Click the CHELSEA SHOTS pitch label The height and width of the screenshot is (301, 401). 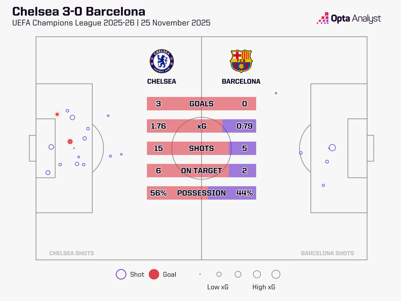click(71, 253)
